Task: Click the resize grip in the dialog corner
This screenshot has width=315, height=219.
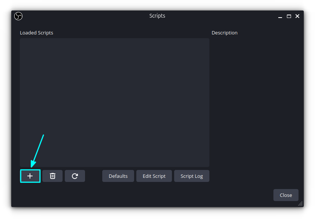Action: (x=300, y=204)
